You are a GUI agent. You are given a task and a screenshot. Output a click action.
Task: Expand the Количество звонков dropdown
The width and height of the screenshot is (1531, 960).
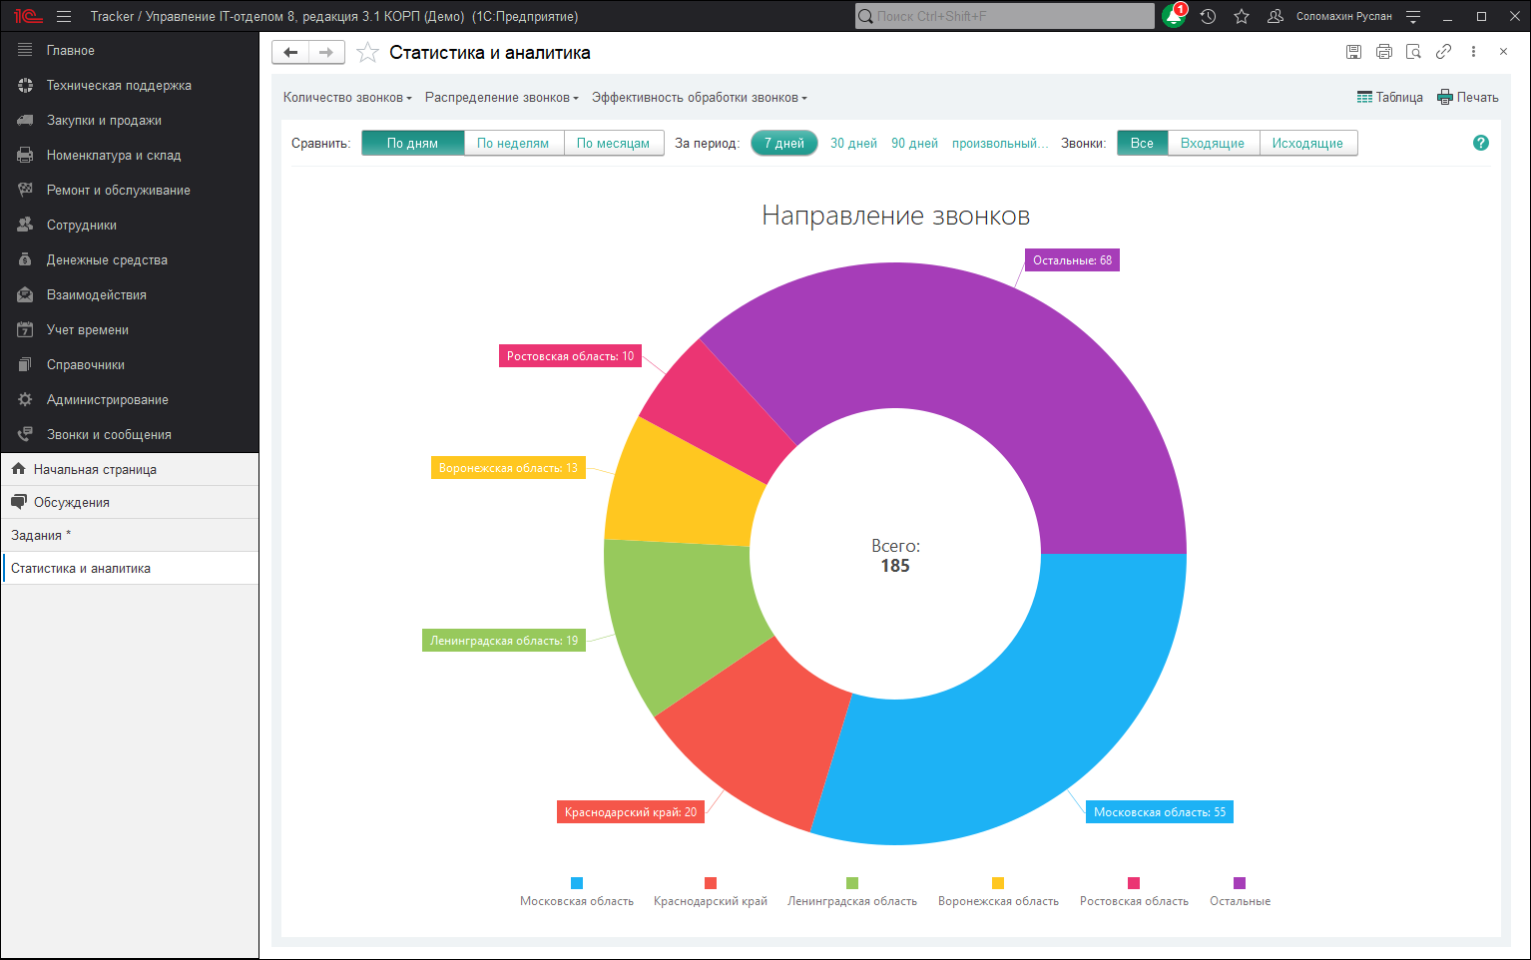click(347, 98)
